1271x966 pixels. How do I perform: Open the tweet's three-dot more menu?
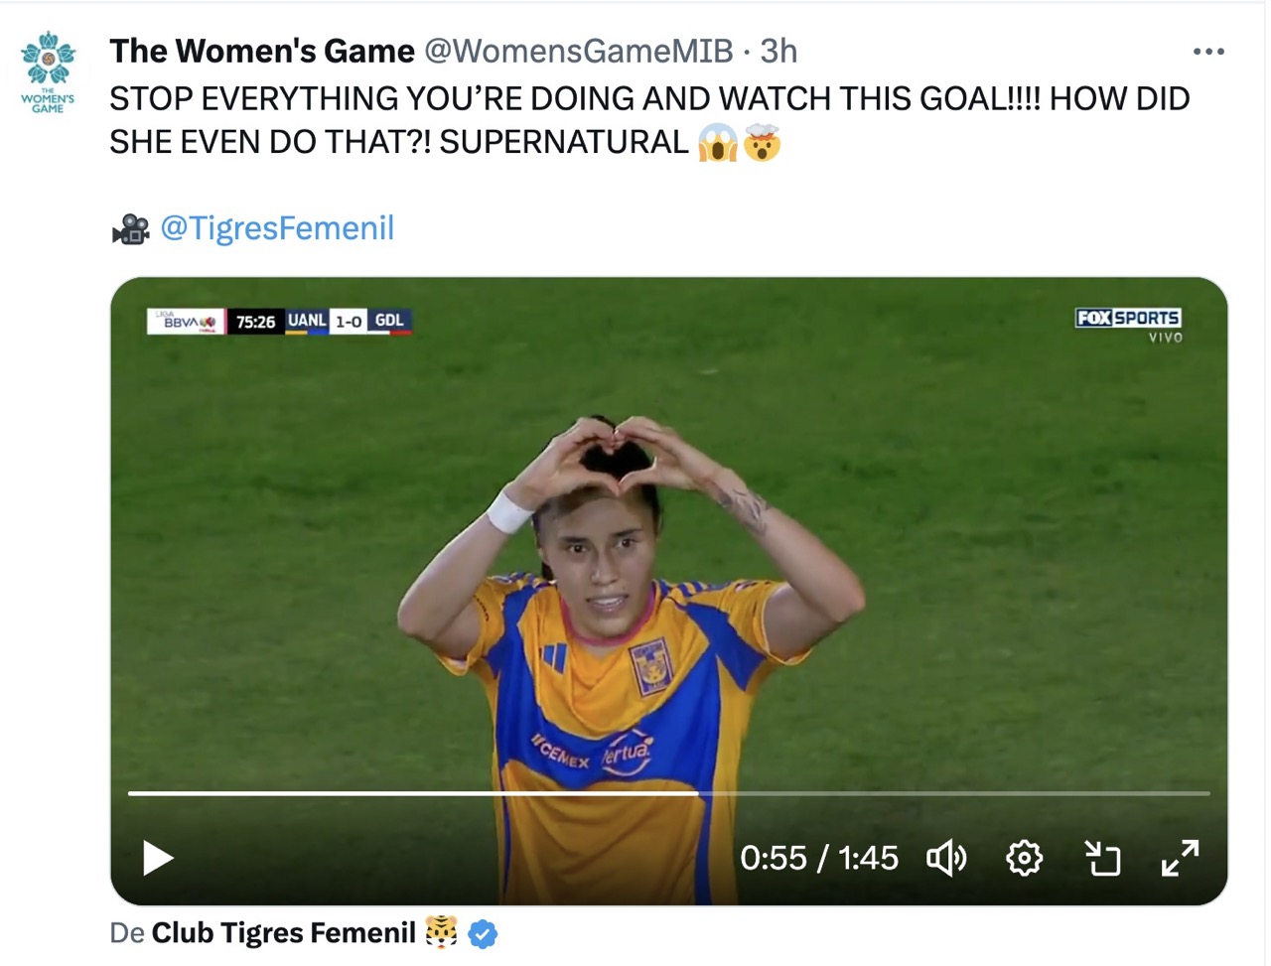pyautogui.click(x=1207, y=52)
